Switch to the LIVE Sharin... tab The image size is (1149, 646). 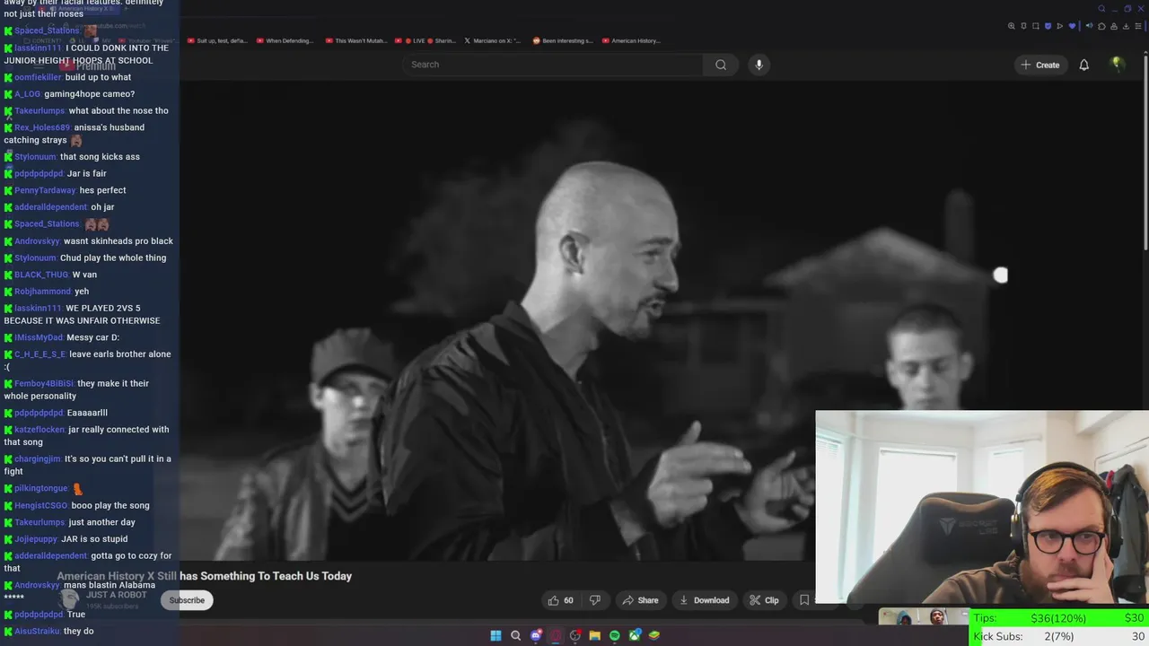[x=425, y=40]
